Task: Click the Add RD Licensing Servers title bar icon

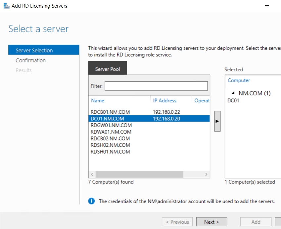Action: (x=7, y=6)
